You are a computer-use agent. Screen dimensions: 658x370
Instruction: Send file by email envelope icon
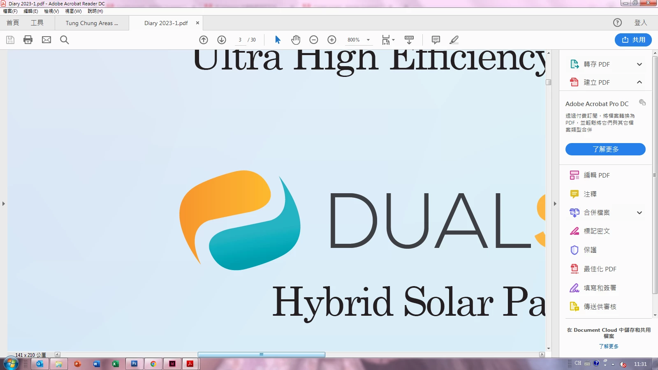pos(46,40)
